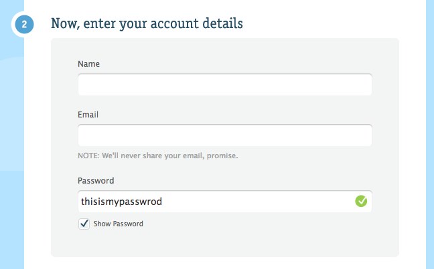
Task: Click the empty area right of password text
Action: 257,202
